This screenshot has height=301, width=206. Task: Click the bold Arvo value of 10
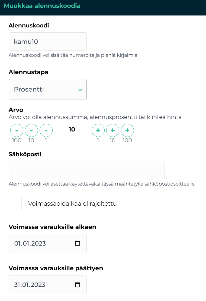(x=72, y=130)
